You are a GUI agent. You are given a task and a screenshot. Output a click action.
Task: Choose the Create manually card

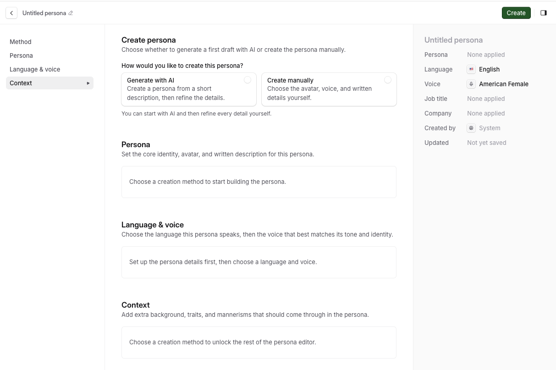329,89
